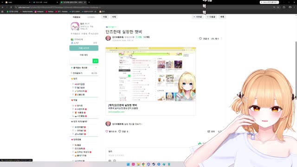Viewport: 297px width, 167px height.
Task: Focus the cafe search input field
Action: click(81, 61)
